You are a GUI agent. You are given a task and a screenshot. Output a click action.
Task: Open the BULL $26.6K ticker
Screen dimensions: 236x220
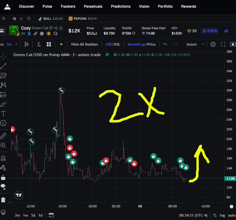[51, 19]
